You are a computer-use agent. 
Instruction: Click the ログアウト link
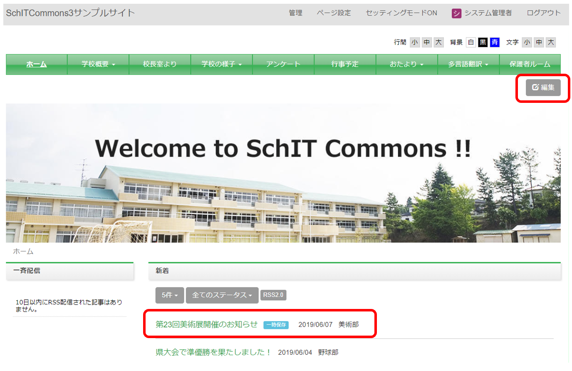pos(543,13)
